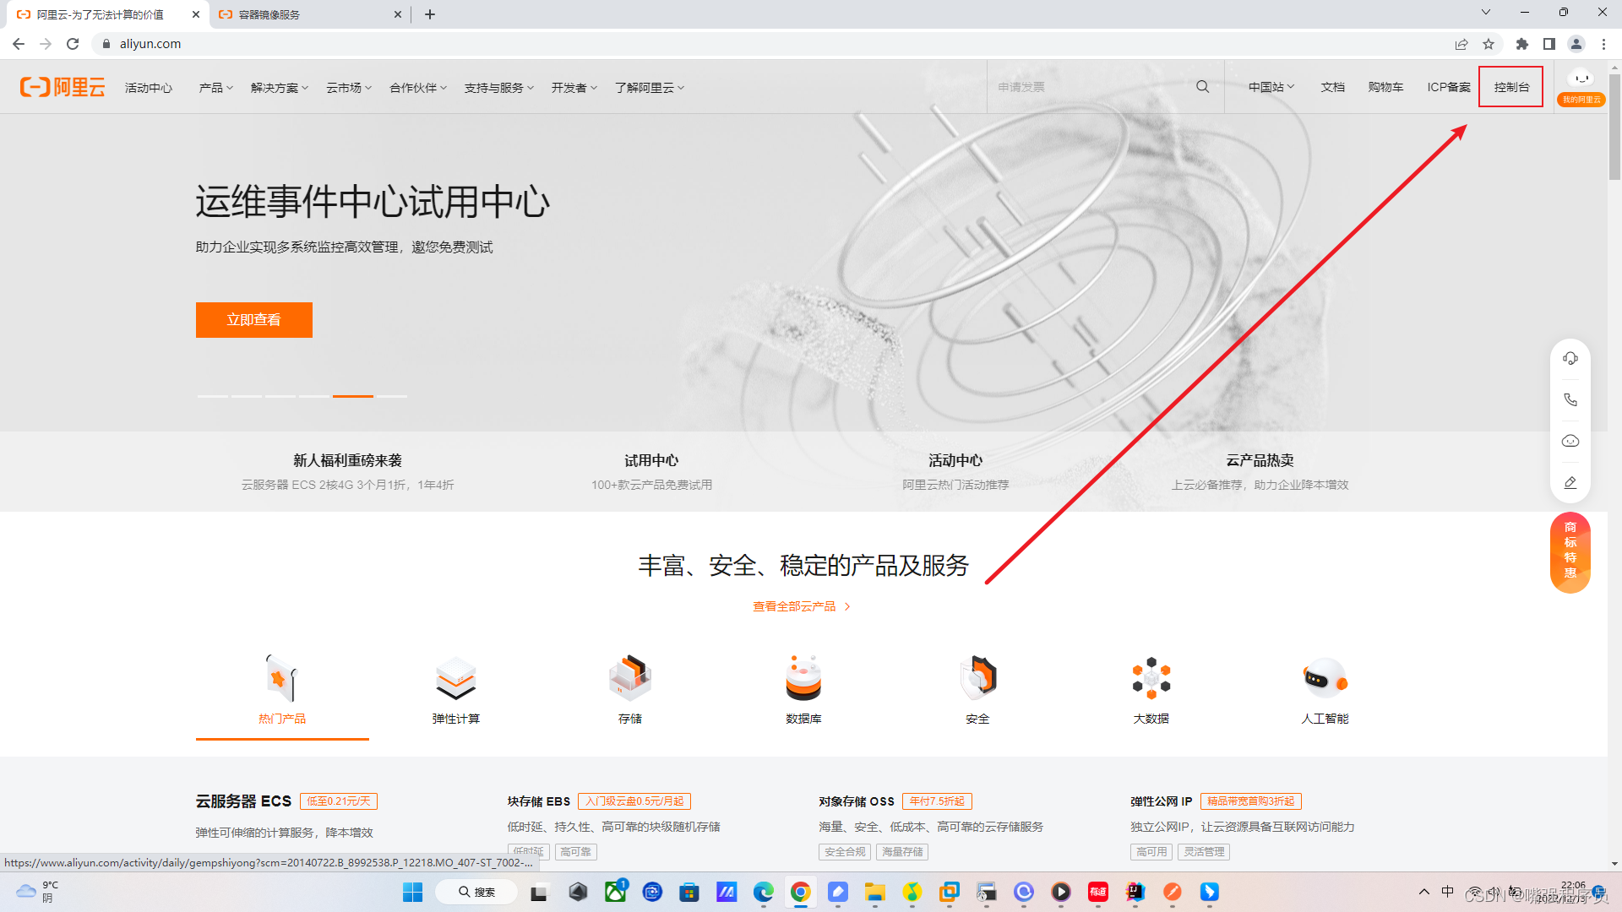Select first carousel slide indicator
This screenshot has width=1622, height=912.
212,396
